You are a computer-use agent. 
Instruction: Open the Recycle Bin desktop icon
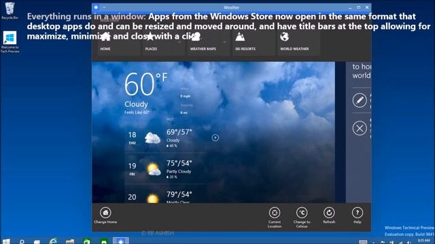pos(10,11)
